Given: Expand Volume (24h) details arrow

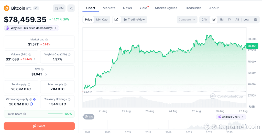Looking at the screenshot, I should tap(35, 59).
